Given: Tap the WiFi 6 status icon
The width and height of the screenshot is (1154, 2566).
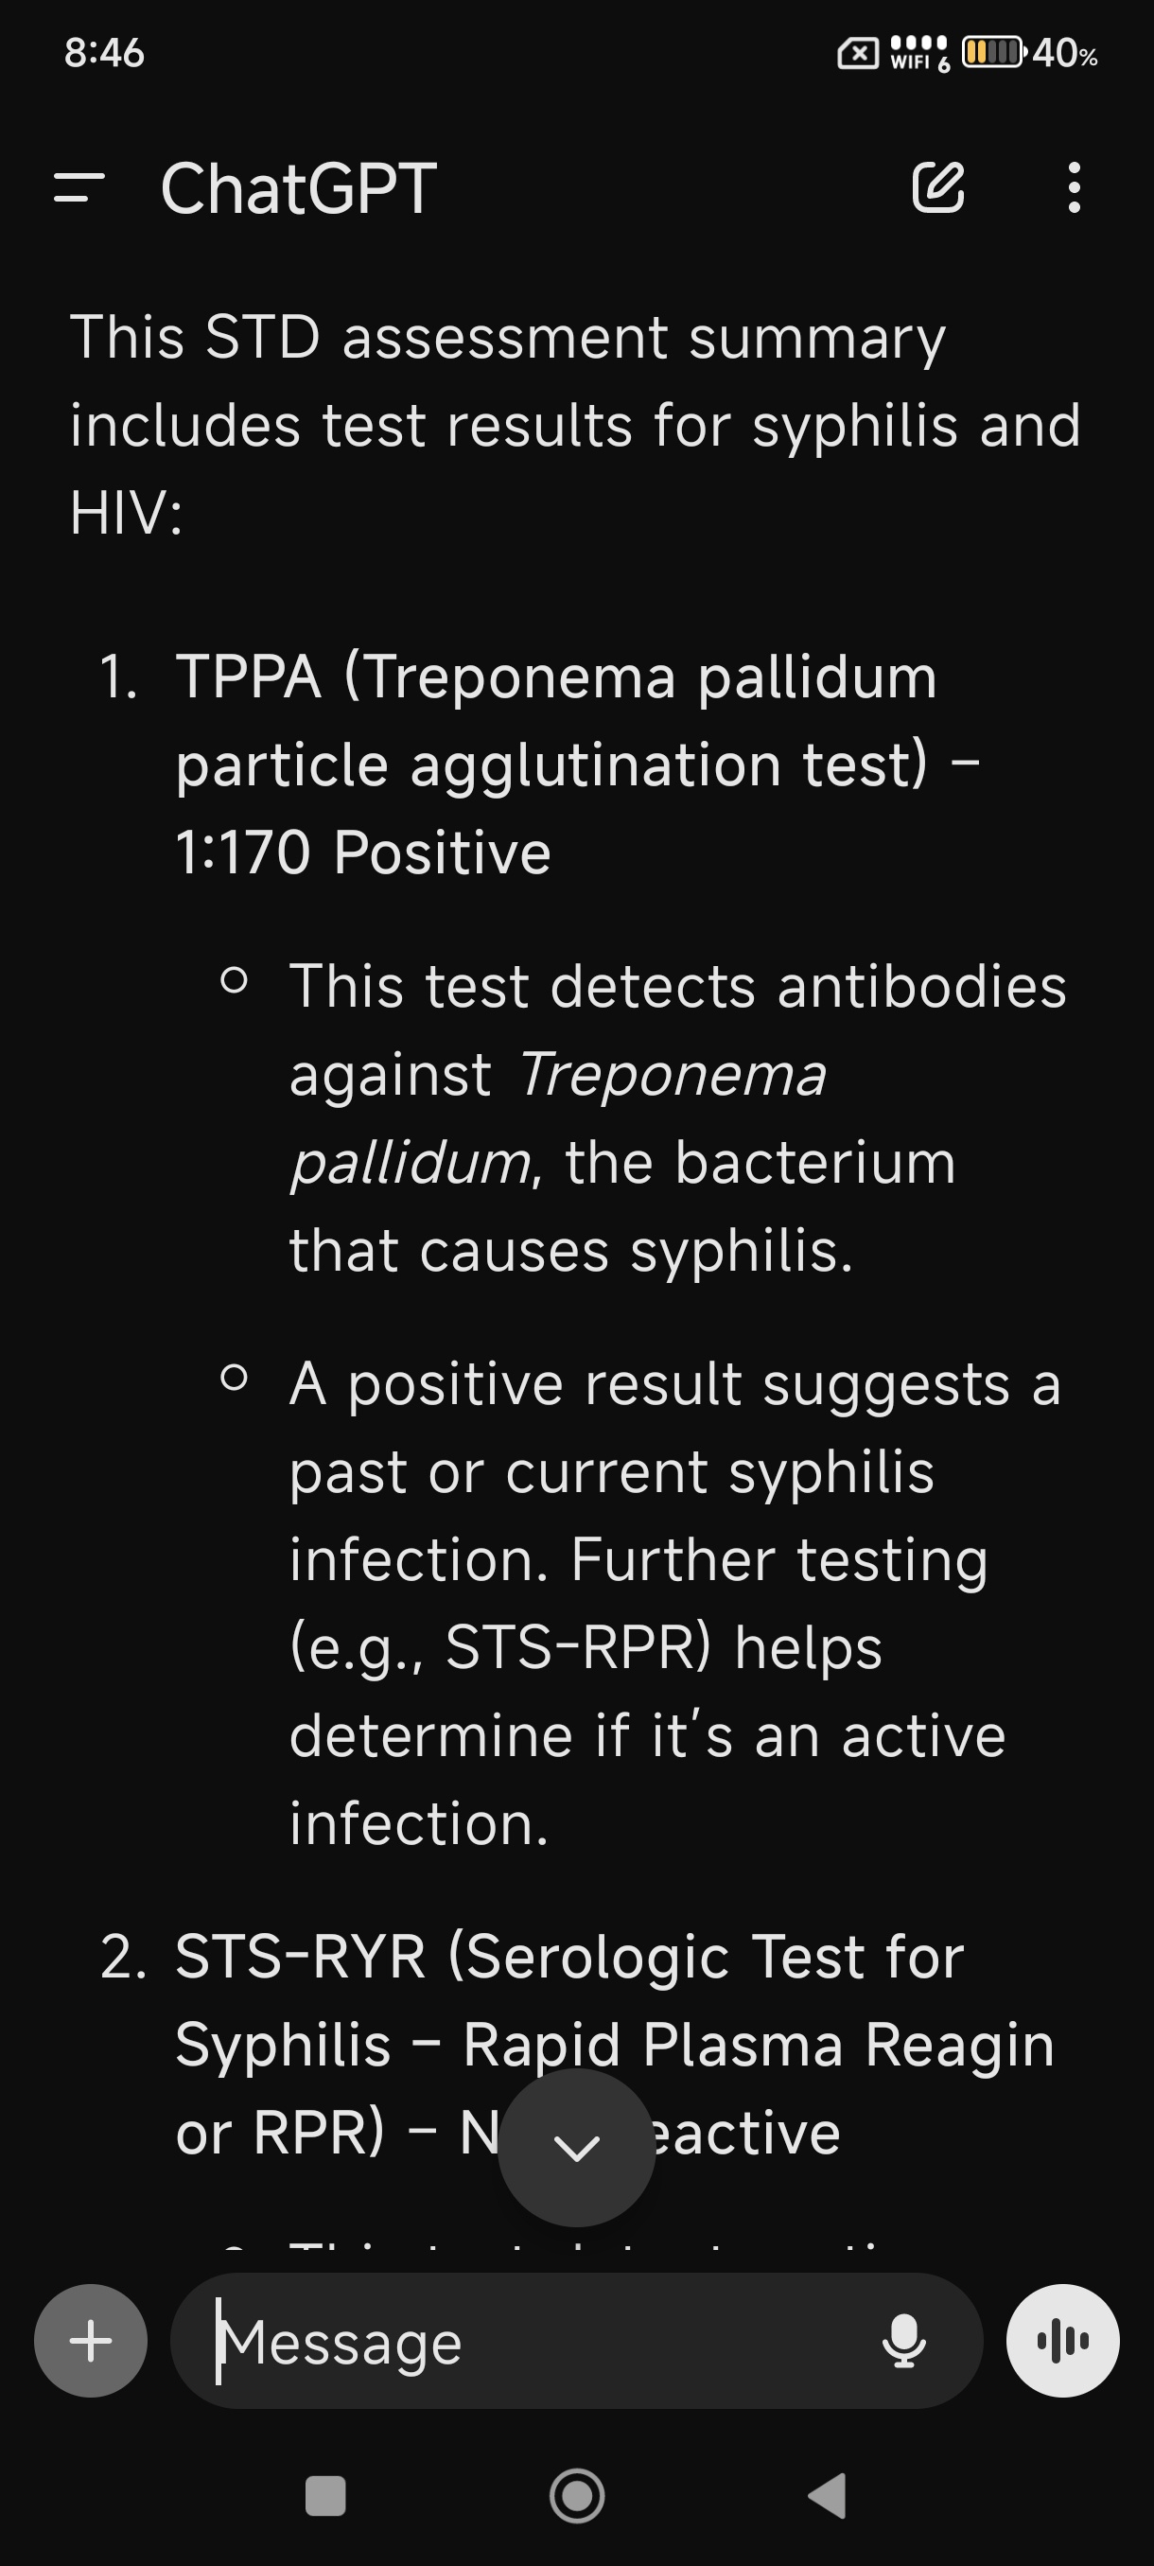Looking at the screenshot, I should coord(920,53).
